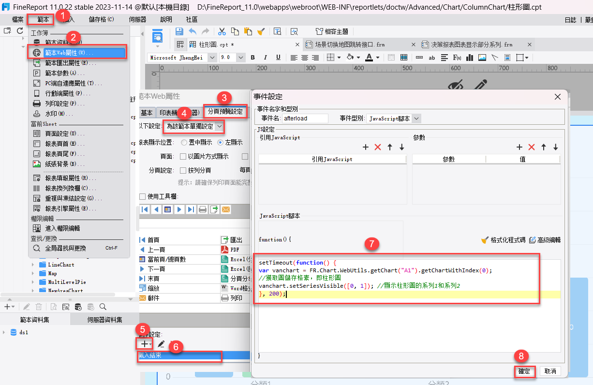Enable 使用工具欄 checkbox
The width and height of the screenshot is (593, 385).
tap(142, 196)
